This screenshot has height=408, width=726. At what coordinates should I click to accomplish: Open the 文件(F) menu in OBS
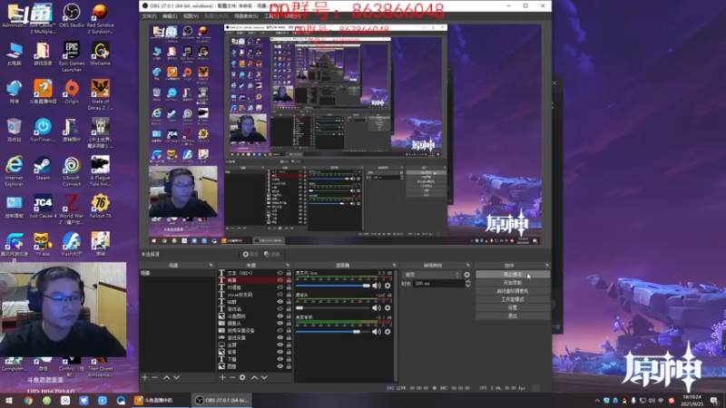[x=149, y=16]
